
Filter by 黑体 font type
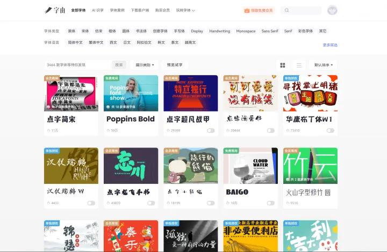pos(71,31)
